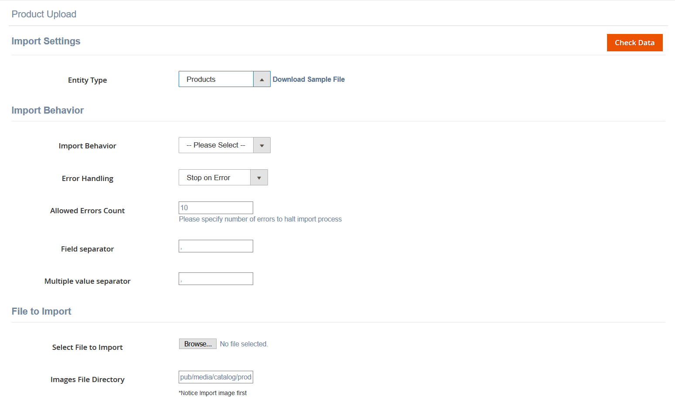Screen dimensions: 675x406
Task: Click the Images File Directory label
Action: (88, 379)
